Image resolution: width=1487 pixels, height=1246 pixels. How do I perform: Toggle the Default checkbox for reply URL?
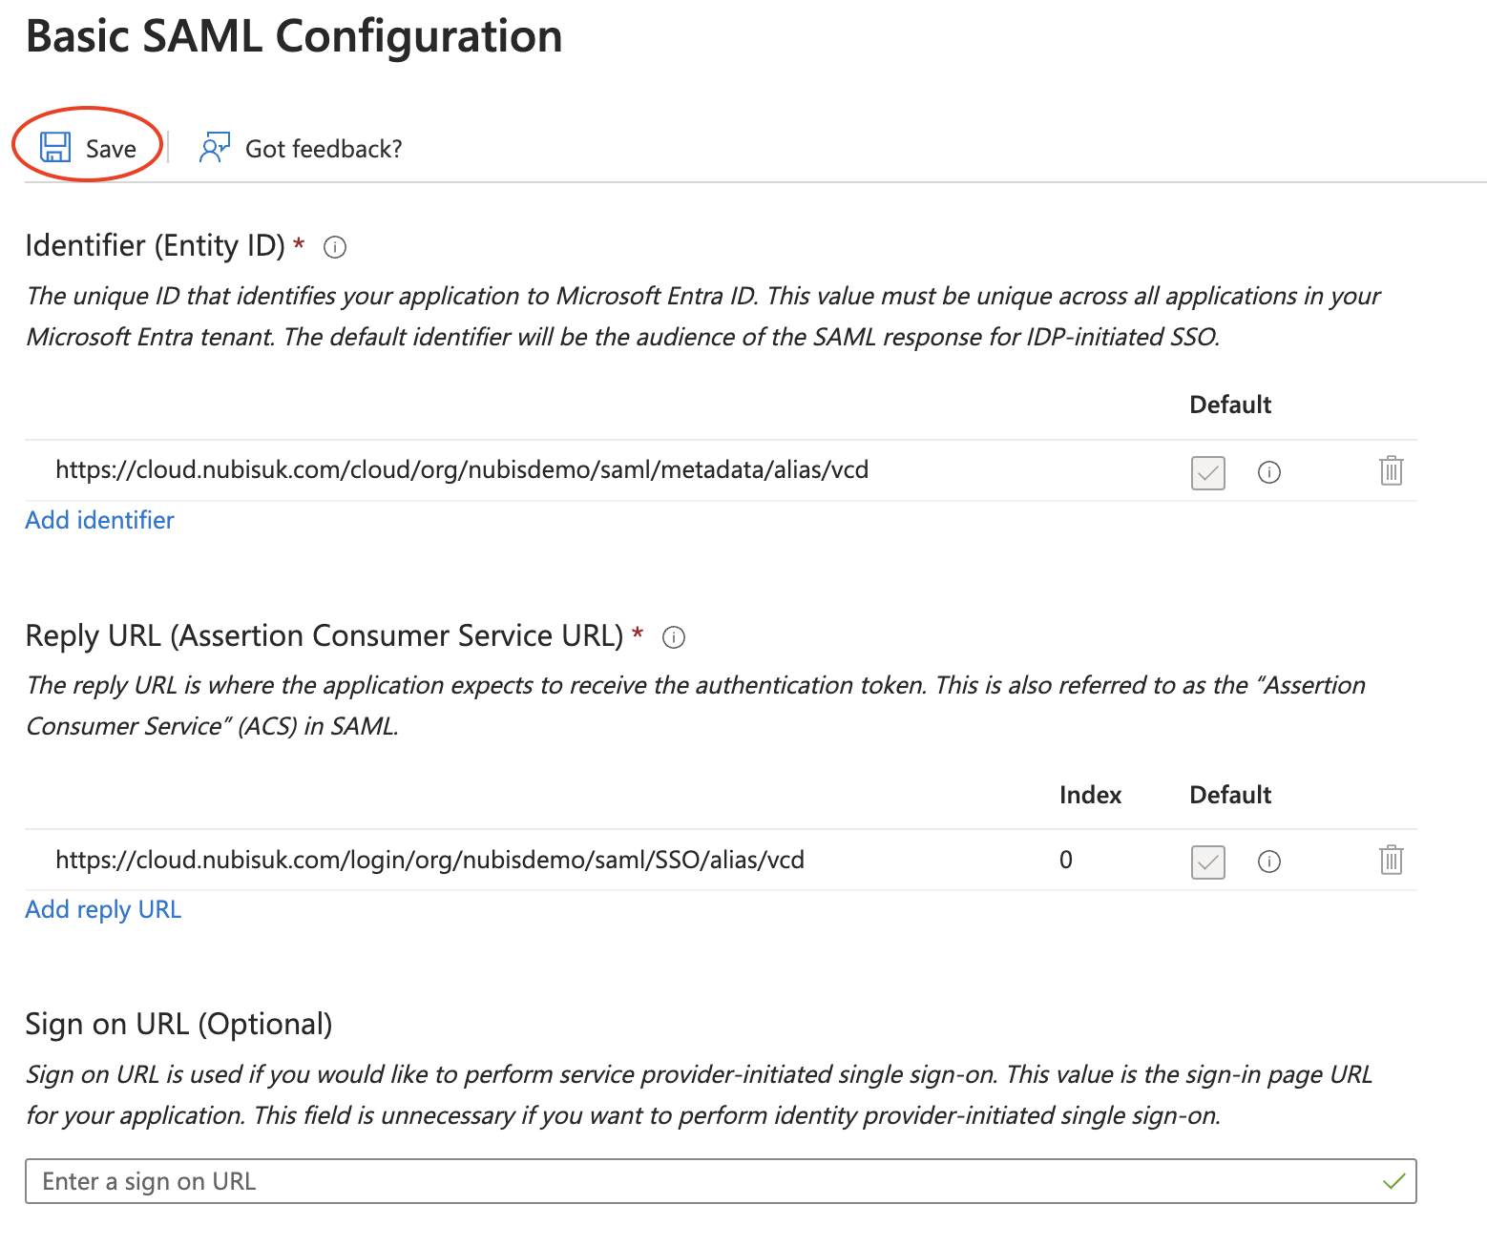coord(1207,862)
